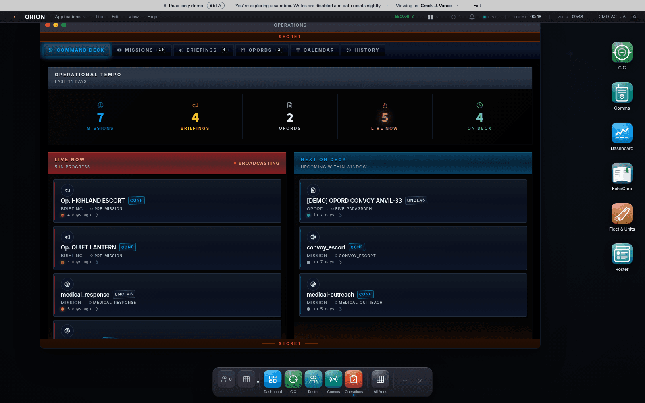Expand the medical-outreach row chevron
This screenshot has width=645, height=403.
(x=341, y=309)
